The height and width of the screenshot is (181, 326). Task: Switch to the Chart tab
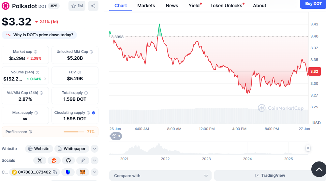[x=121, y=6]
